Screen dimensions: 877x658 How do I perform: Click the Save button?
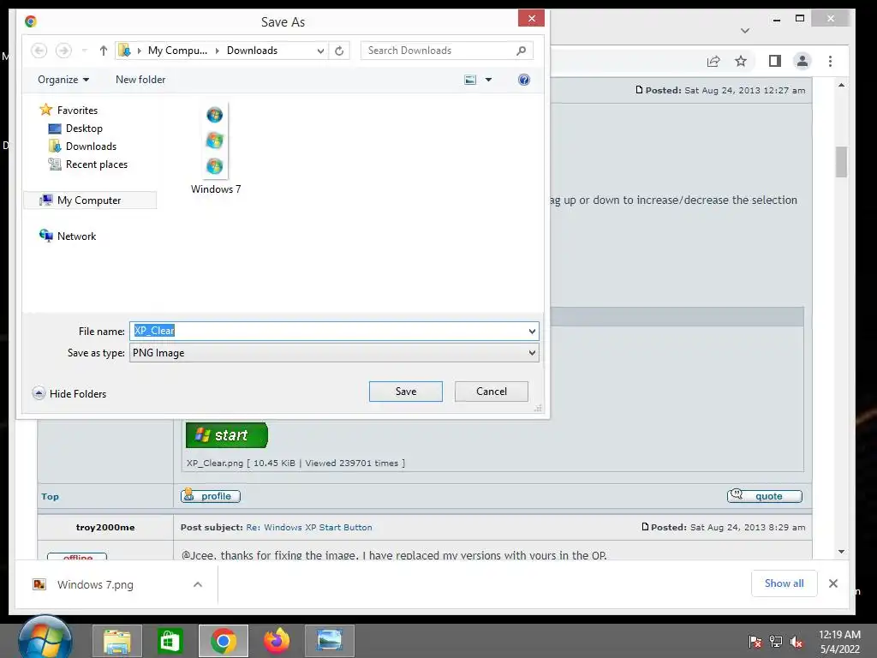pos(405,391)
